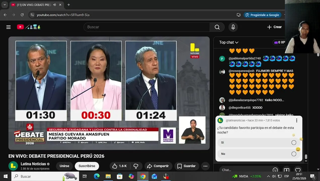This screenshot has height=181, width=320.
Task: Open Copilot from taskbar
Action: coord(131,176)
